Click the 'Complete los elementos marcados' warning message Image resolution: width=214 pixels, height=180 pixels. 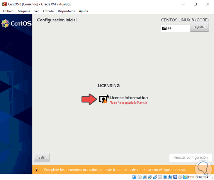tap(115, 170)
